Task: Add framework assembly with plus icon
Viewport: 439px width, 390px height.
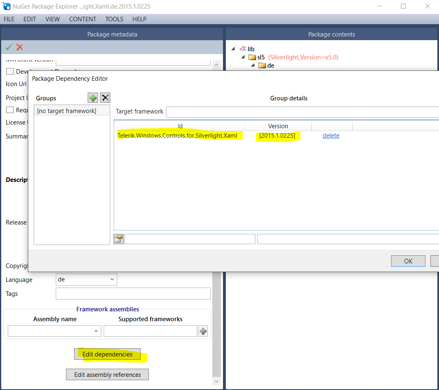Action: tap(203, 331)
